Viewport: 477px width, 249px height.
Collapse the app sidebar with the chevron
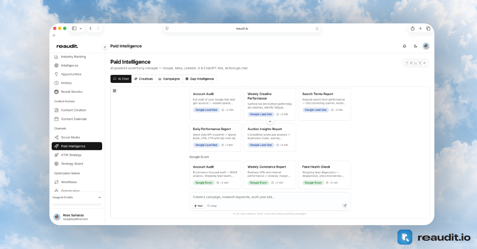(105, 47)
